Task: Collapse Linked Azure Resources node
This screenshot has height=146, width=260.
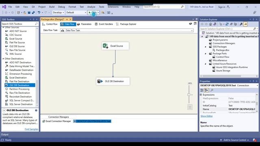Action: tap(206, 64)
